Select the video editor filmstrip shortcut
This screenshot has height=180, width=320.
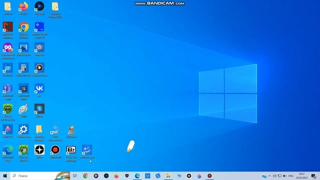(23, 49)
